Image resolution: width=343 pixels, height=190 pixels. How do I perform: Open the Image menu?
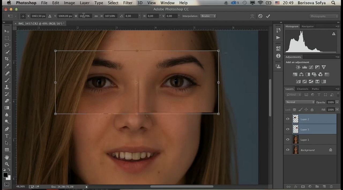click(69, 3)
